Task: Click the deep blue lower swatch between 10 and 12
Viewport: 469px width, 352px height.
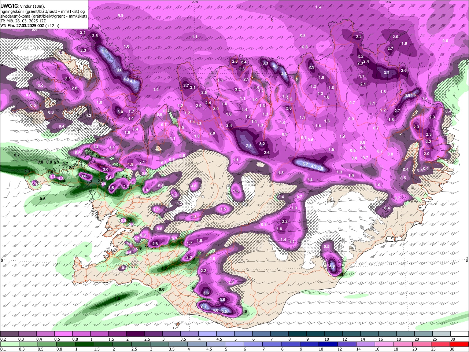Action: [x=327, y=344]
